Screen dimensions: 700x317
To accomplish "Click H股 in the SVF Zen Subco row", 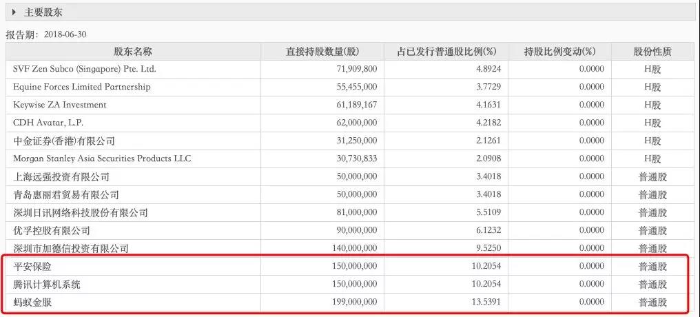I will coord(652,69).
